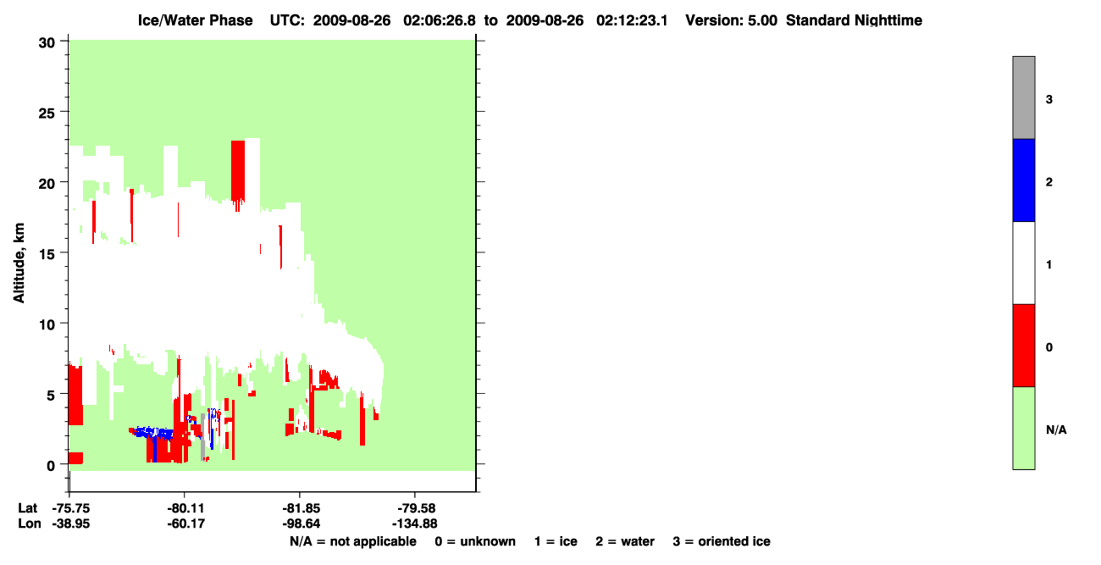1101x565 pixels.
Task: Click the green N/A color swatch
Action: (1023, 428)
